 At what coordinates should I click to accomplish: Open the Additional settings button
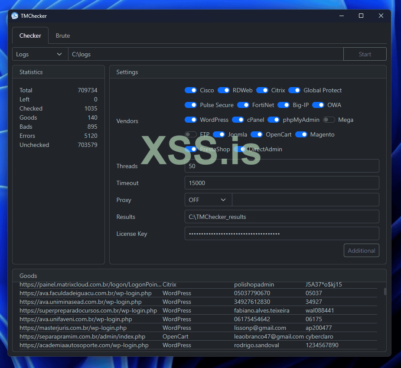point(361,250)
